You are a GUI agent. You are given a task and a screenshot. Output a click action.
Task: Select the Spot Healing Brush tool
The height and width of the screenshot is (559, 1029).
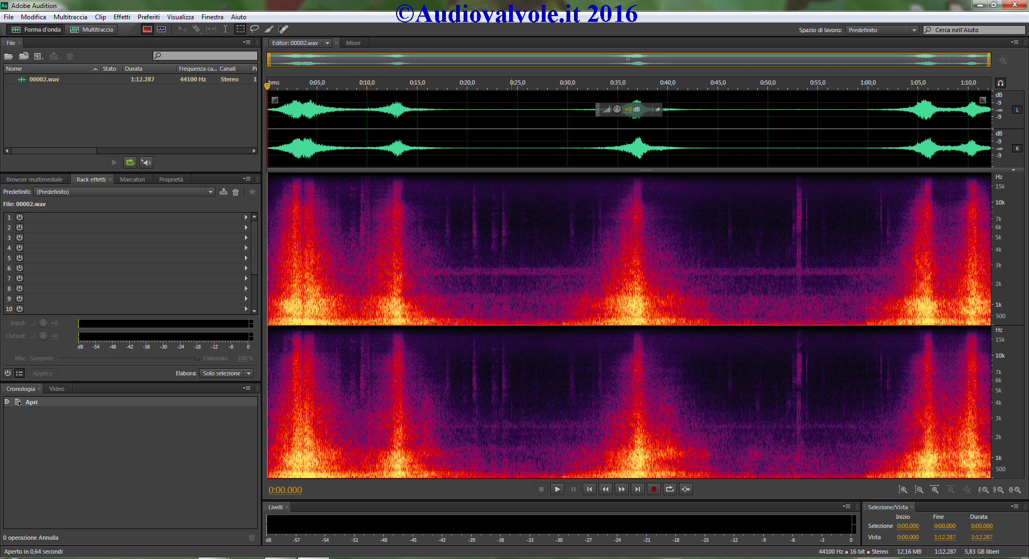pos(284,29)
